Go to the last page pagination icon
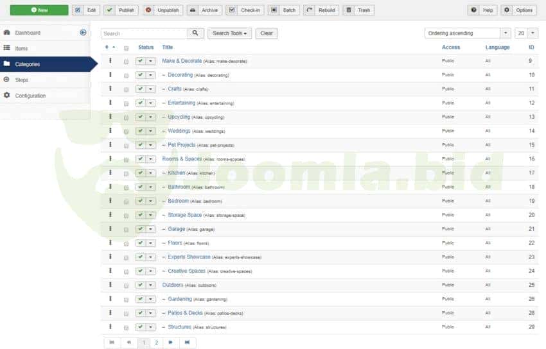 [x=188, y=343]
